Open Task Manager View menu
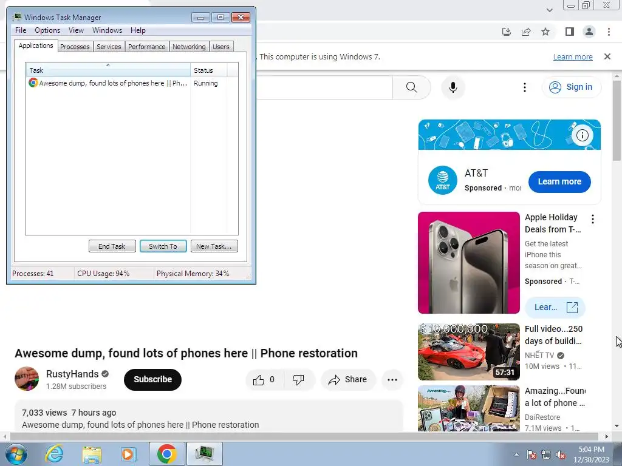Screen dimensions: 622x466 click(76, 30)
